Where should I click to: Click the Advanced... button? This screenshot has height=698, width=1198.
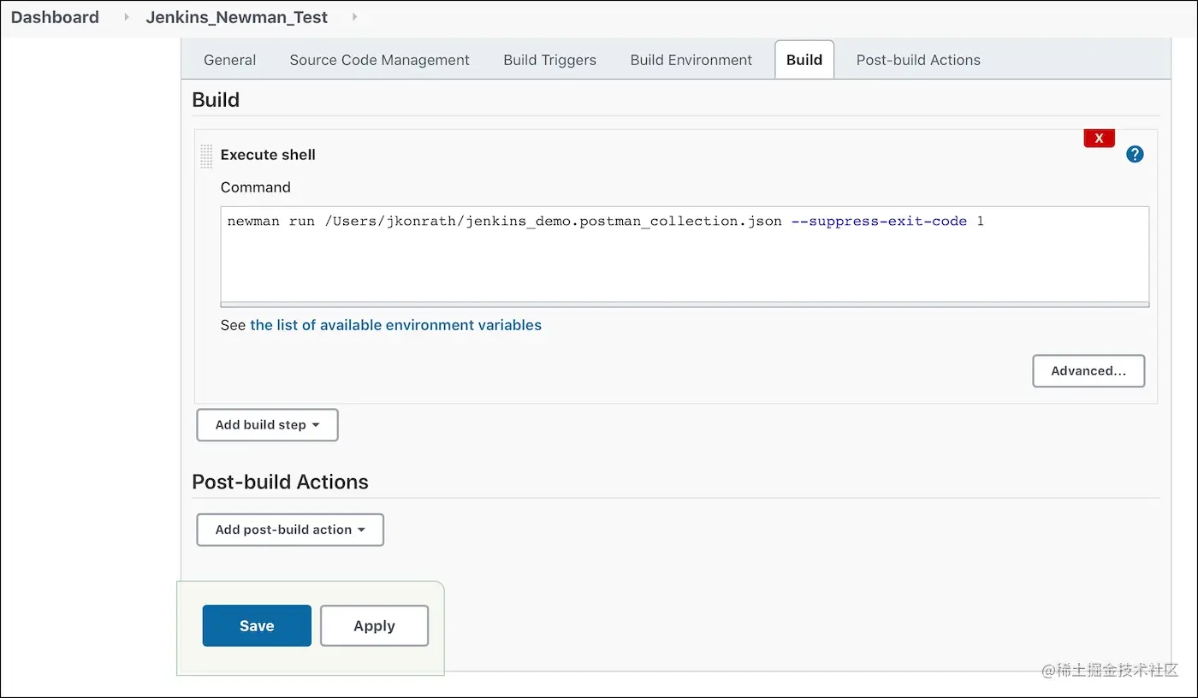pyautogui.click(x=1088, y=371)
